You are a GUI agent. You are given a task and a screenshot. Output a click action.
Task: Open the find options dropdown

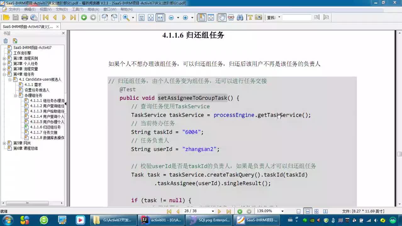pos(279,18)
